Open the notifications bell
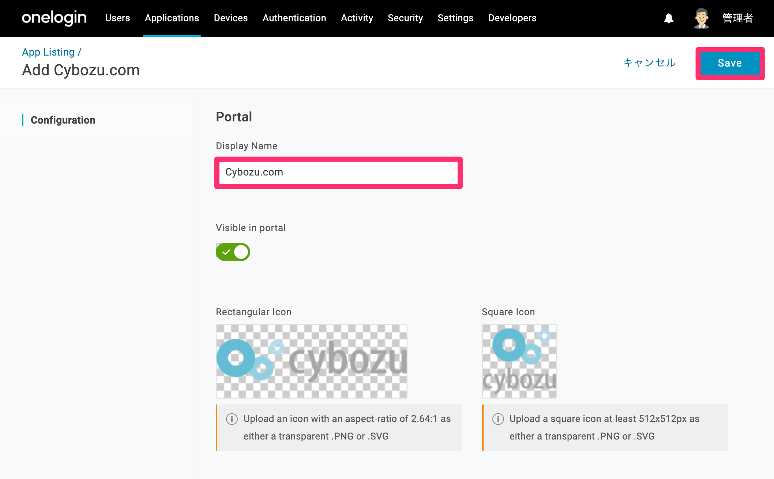The width and height of the screenshot is (774, 479). pyautogui.click(x=669, y=18)
